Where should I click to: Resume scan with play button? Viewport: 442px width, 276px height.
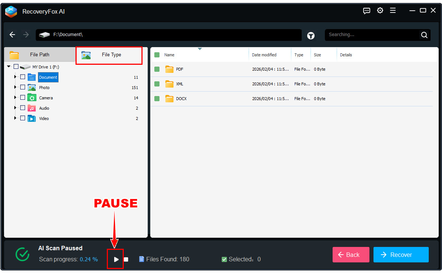click(x=116, y=259)
